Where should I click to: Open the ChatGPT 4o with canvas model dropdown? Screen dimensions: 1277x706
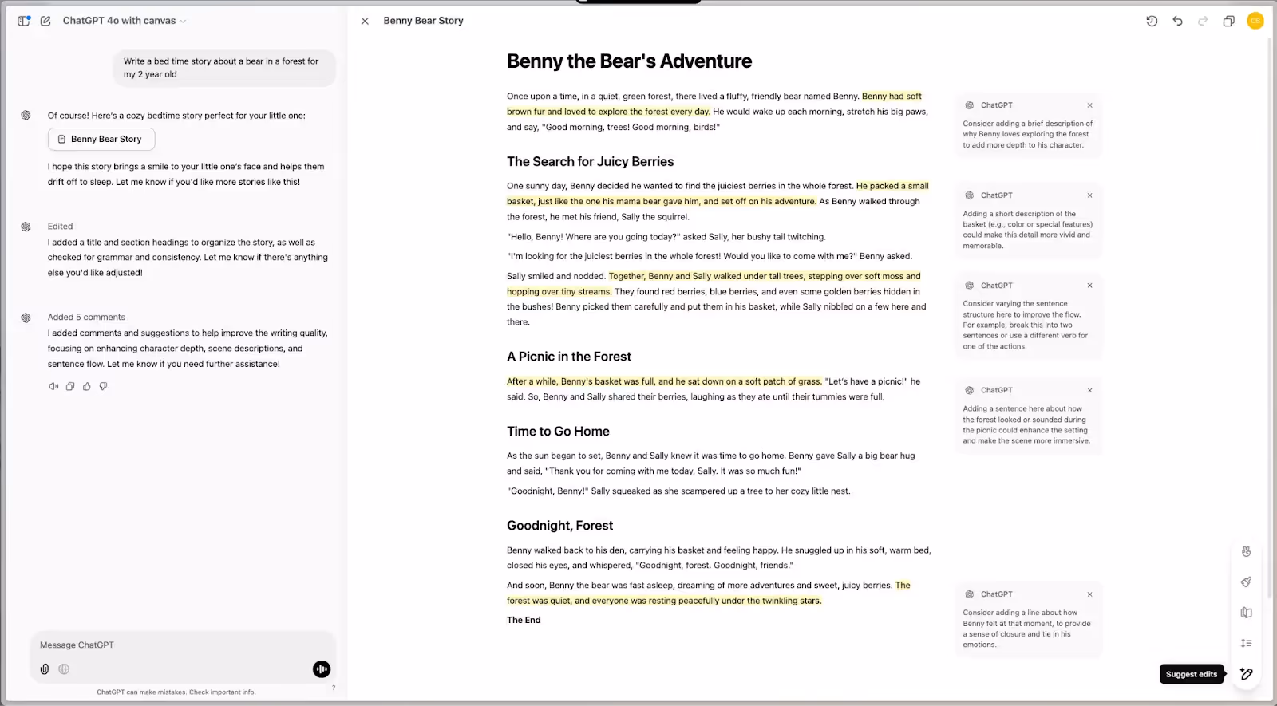(124, 21)
